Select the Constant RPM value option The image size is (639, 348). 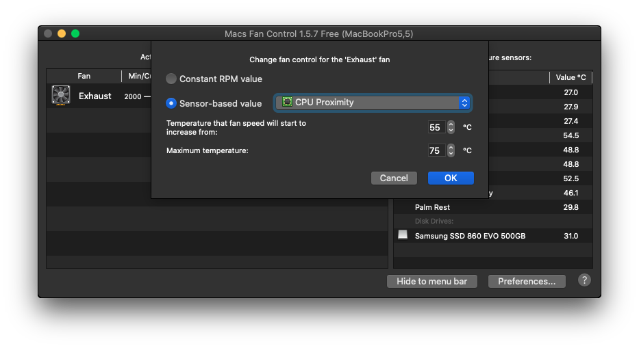point(171,79)
